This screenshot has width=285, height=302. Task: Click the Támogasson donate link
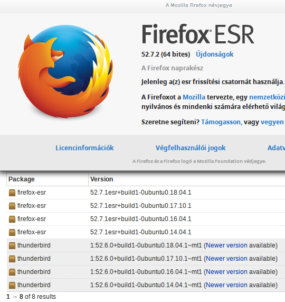pos(222,122)
